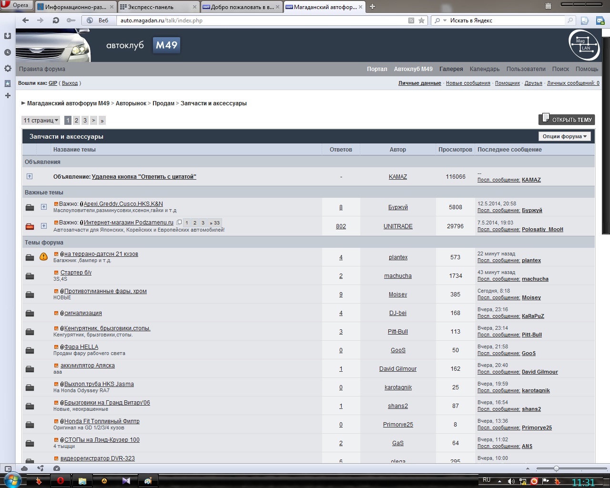Open the 'Стартер б/у' topic link
610x488 pixels.
pos(76,273)
